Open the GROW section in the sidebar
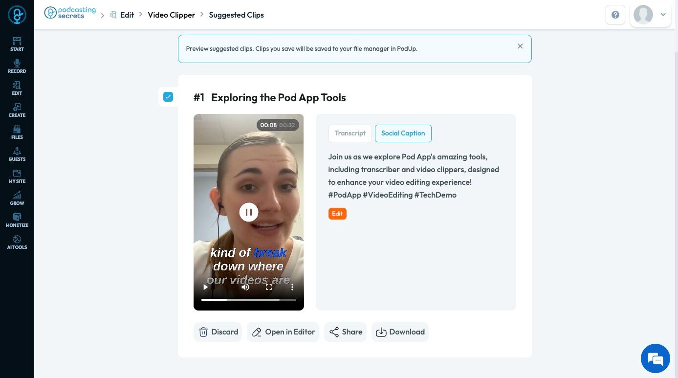678x378 pixels. click(17, 198)
